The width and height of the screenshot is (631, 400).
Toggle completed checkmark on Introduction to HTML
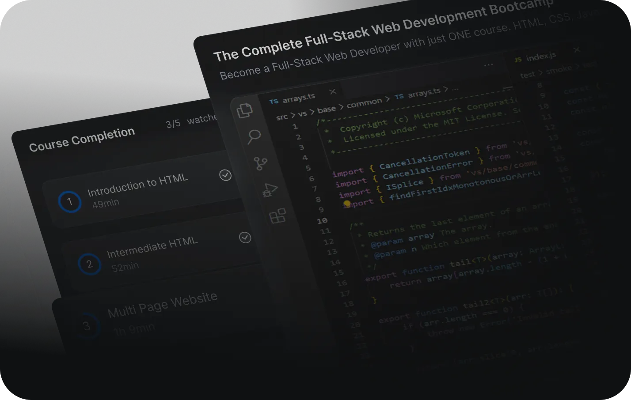pos(225,175)
